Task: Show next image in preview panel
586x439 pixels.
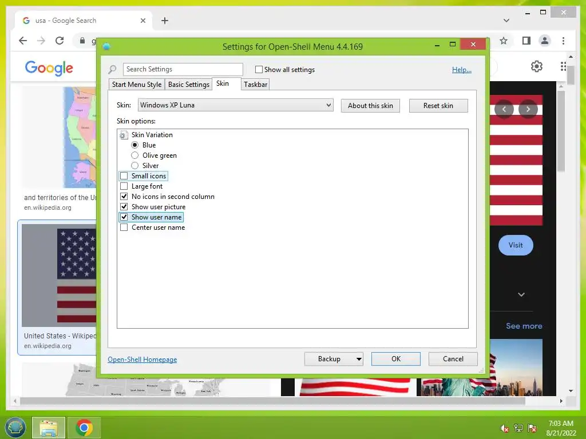Action: (528, 109)
